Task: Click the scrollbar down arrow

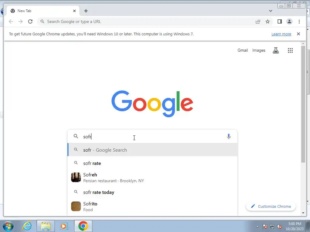Action: [303, 213]
